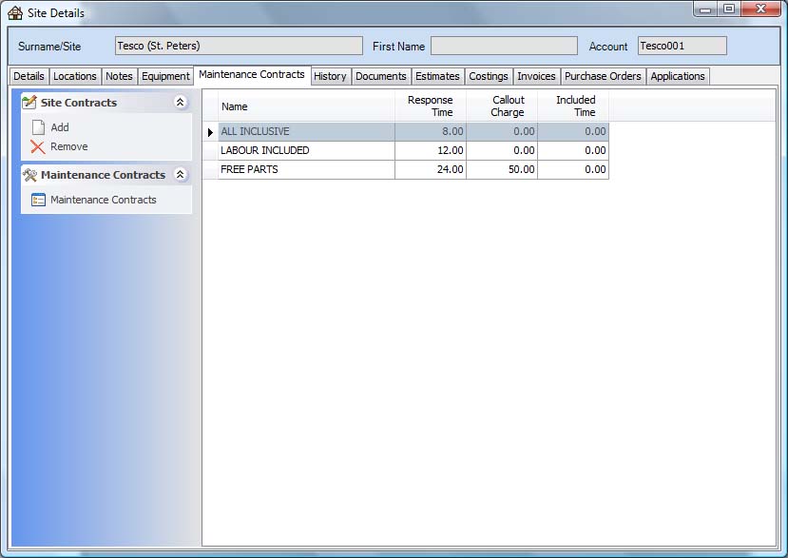Open the Invoices tab
This screenshot has height=558, width=788.
536,77
